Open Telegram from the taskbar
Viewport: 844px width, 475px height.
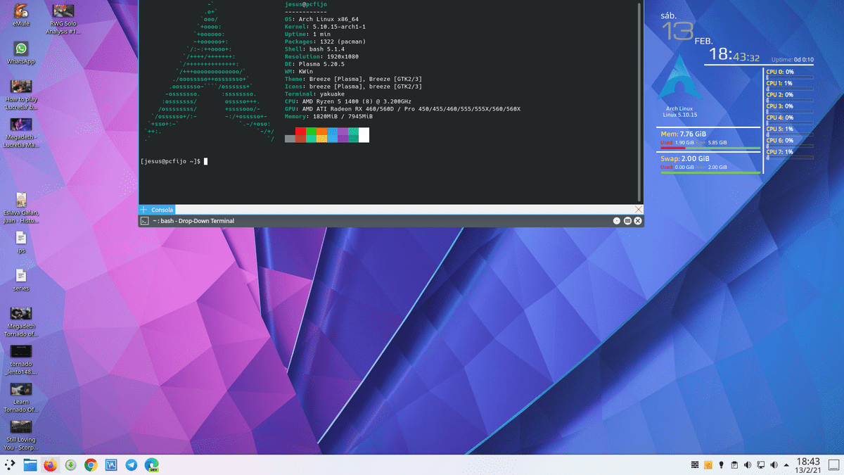click(x=131, y=464)
